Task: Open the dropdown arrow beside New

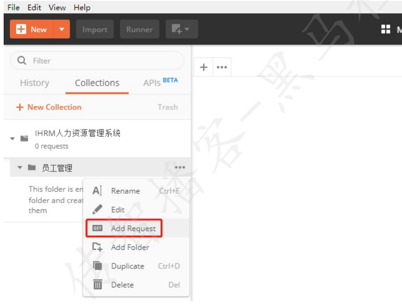Action: [x=61, y=29]
